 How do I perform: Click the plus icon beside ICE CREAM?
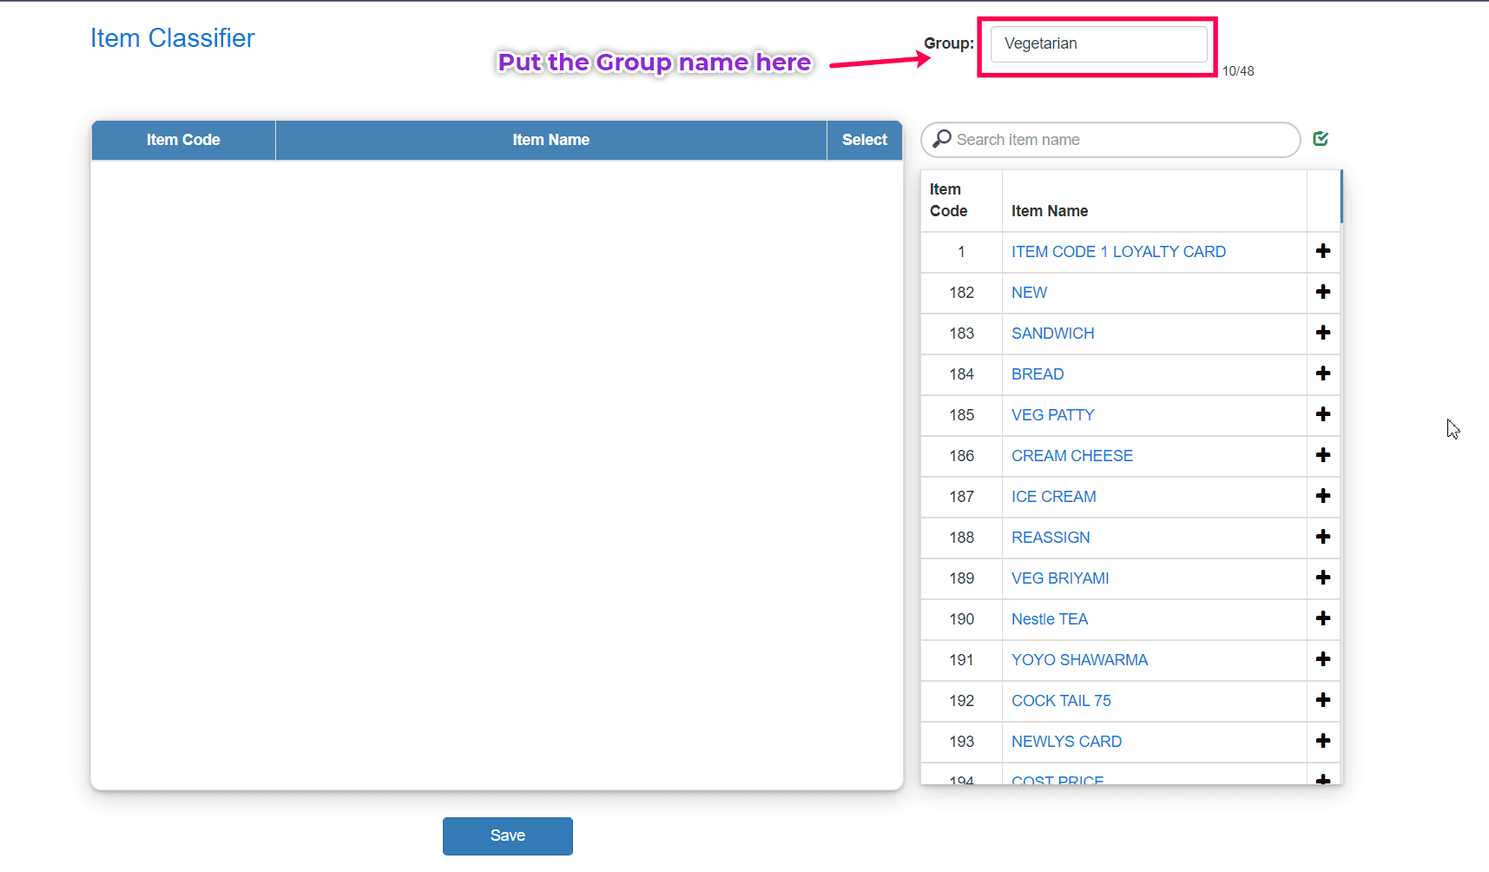point(1322,496)
